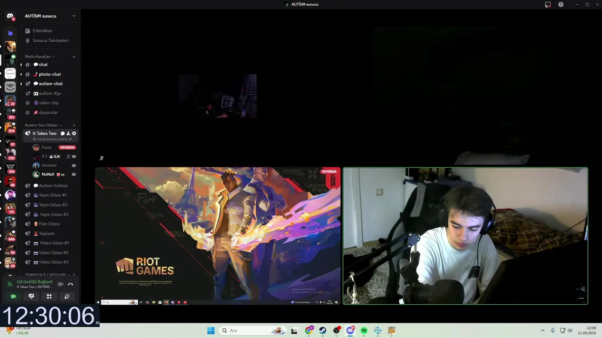Join Film Odası voice channel
Image resolution: width=602 pixels, height=338 pixels.
50,224
